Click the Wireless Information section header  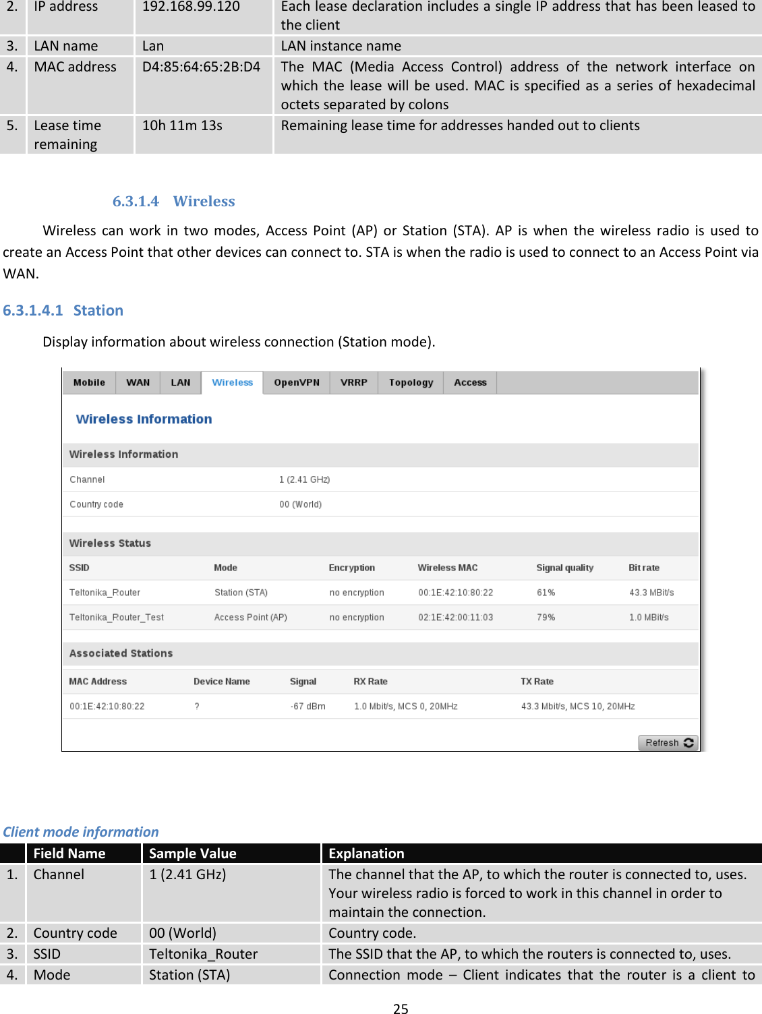coord(123,454)
